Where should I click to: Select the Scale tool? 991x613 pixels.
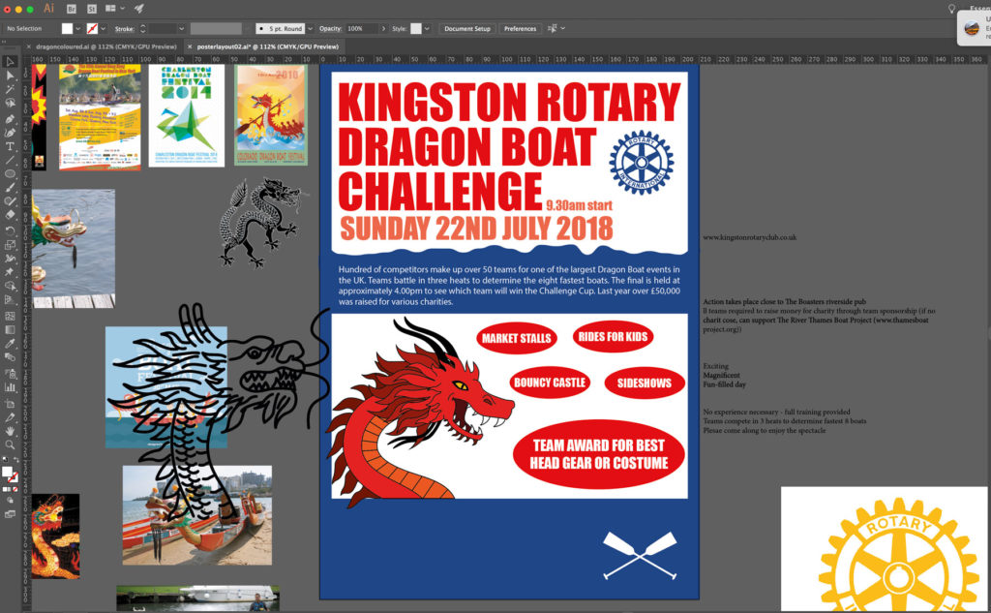point(10,245)
